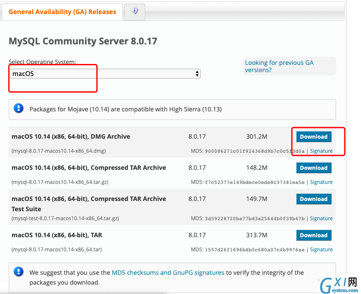Screen dimensions: 361x294
Task: Click the version 8.0.17 in the DMG Archive row
Action: tap(197, 137)
